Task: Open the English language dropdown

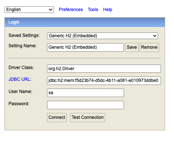Action: 29,10
